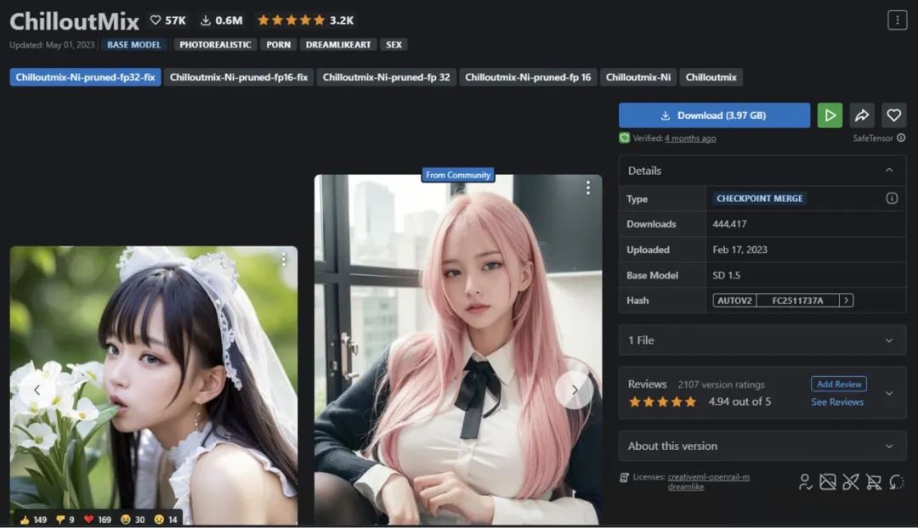918x528 pixels.
Task: Click the share arrow icon
Action: [x=862, y=115]
